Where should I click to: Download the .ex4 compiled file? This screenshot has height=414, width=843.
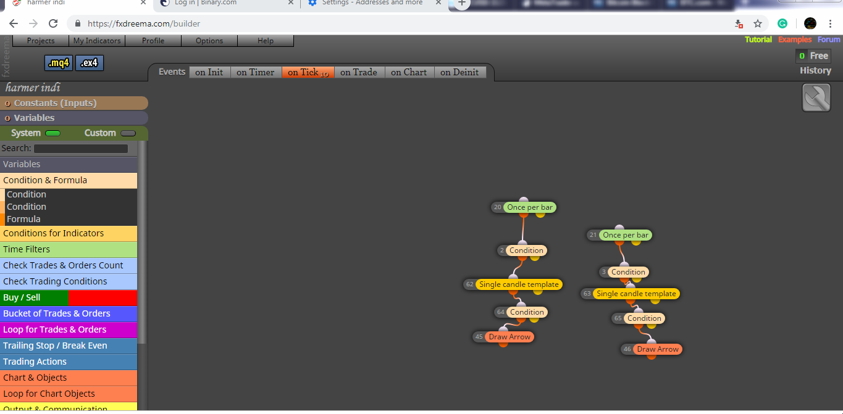90,63
